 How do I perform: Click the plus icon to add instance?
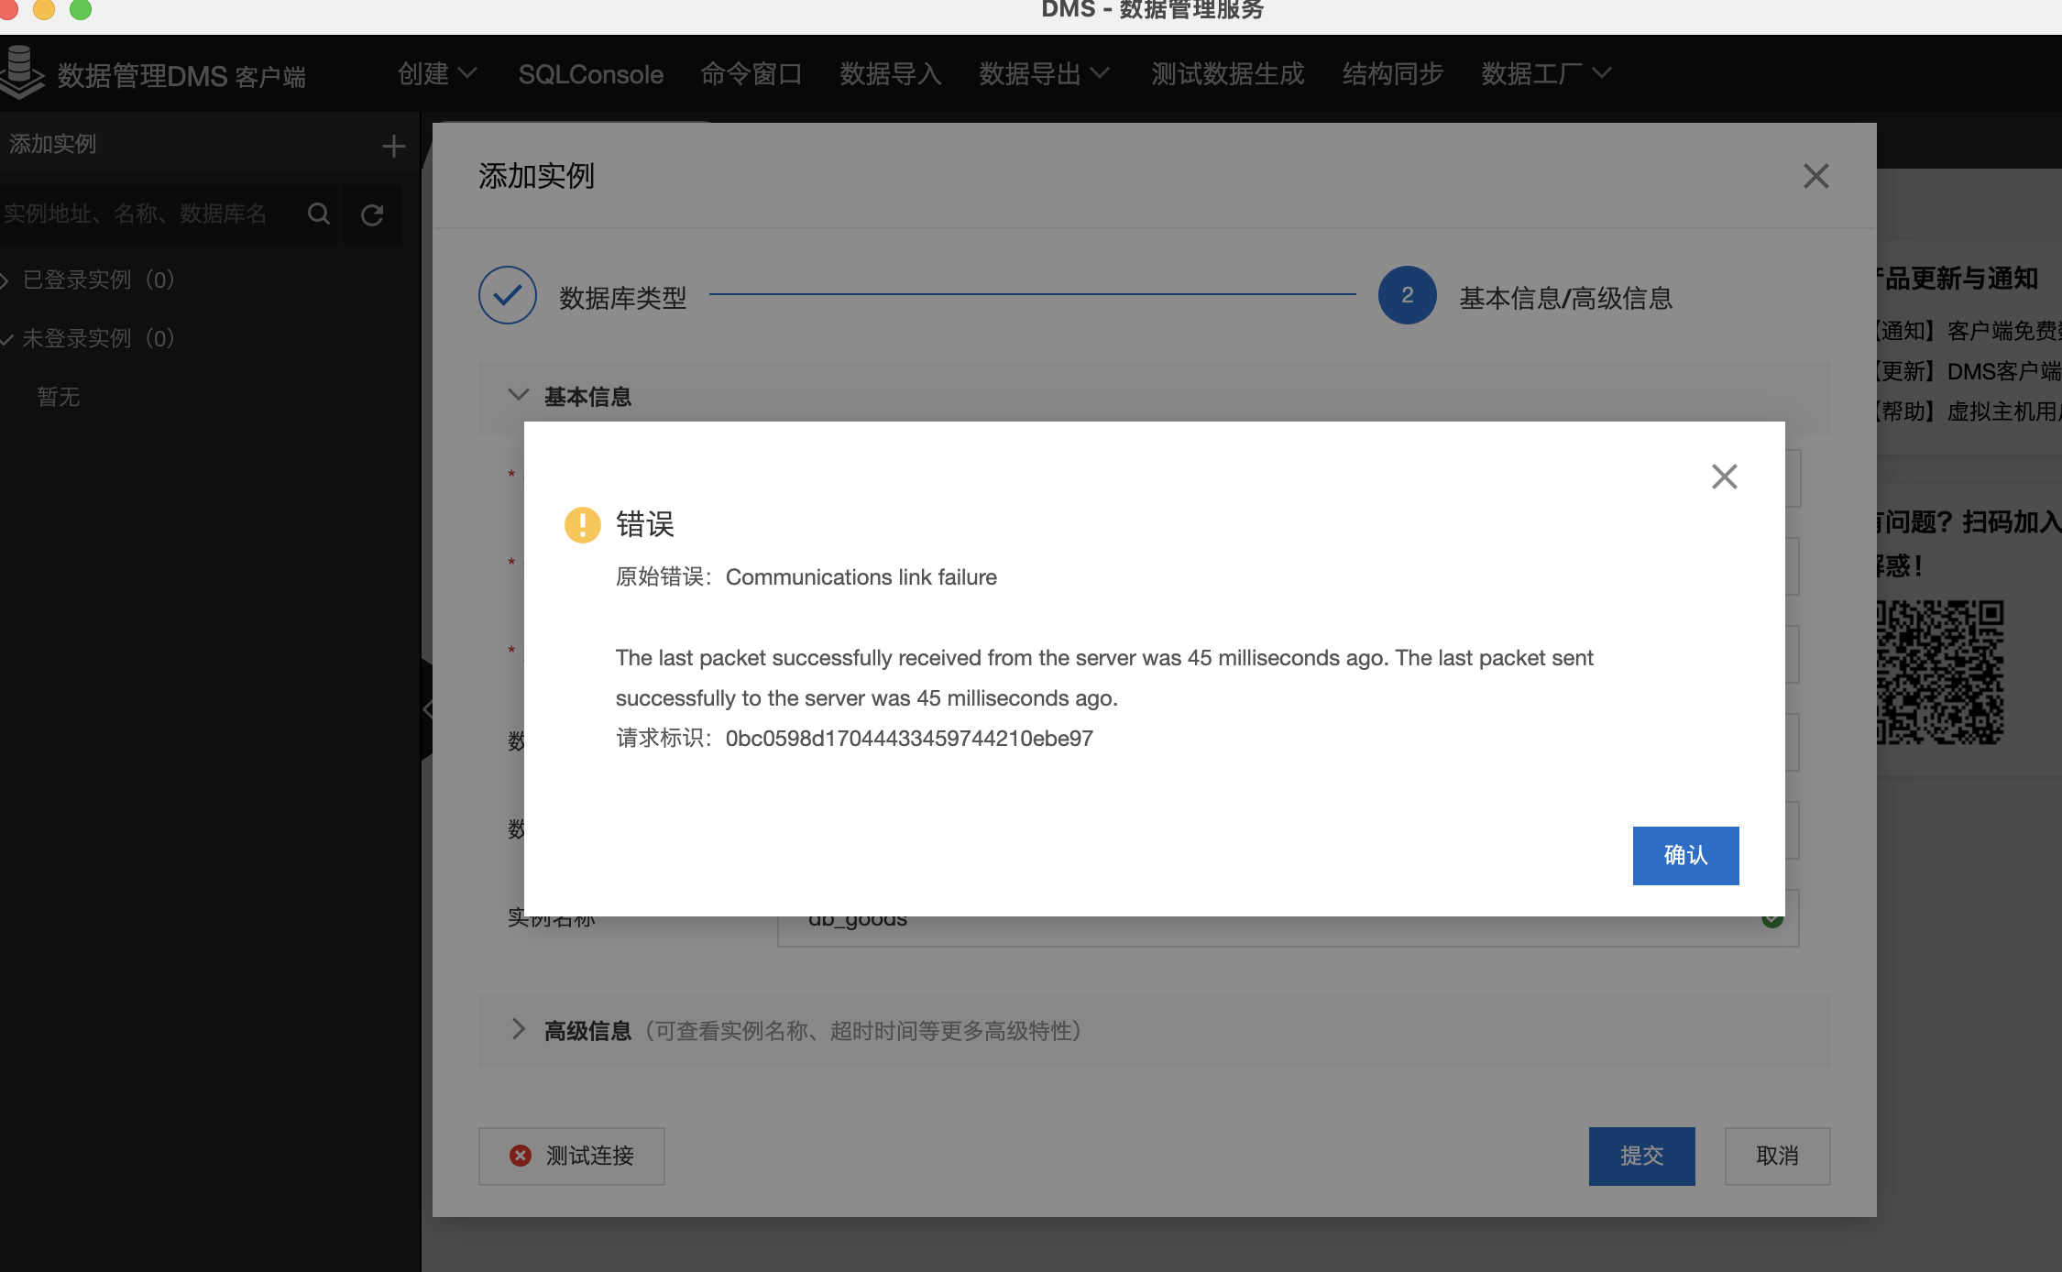tap(393, 145)
